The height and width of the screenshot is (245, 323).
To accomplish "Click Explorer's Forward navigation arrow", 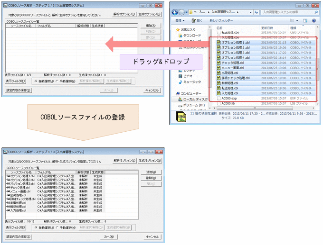I will tap(181, 12).
